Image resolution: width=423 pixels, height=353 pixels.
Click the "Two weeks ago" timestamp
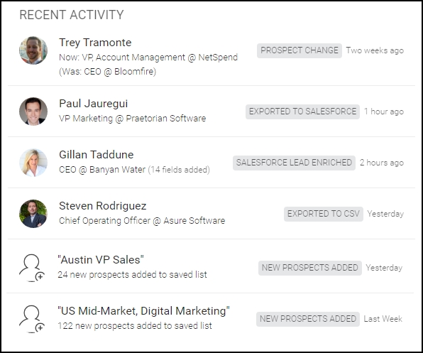(375, 50)
